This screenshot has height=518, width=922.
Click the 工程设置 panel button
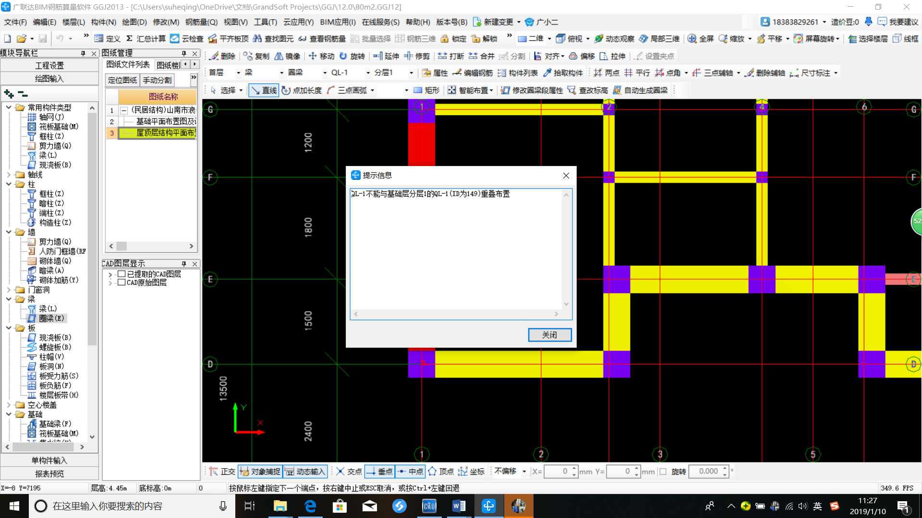tap(49, 66)
